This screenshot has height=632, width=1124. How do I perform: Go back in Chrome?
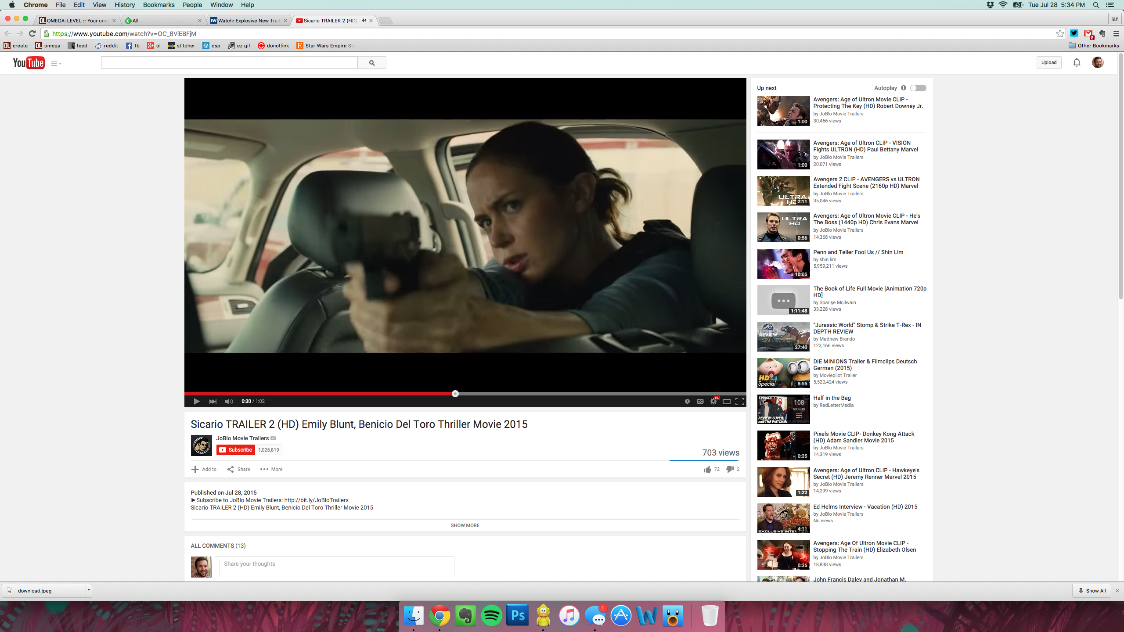7,33
